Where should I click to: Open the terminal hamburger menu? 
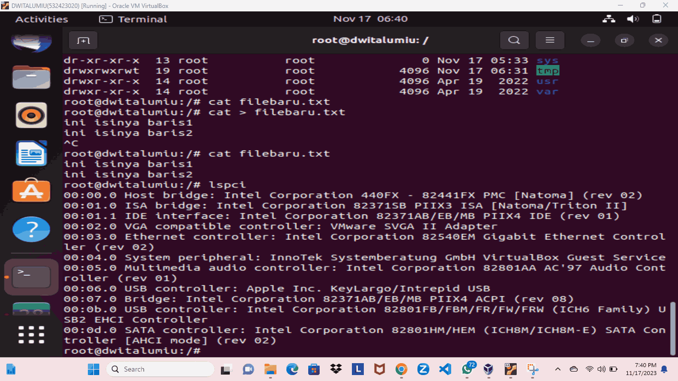tap(550, 40)
